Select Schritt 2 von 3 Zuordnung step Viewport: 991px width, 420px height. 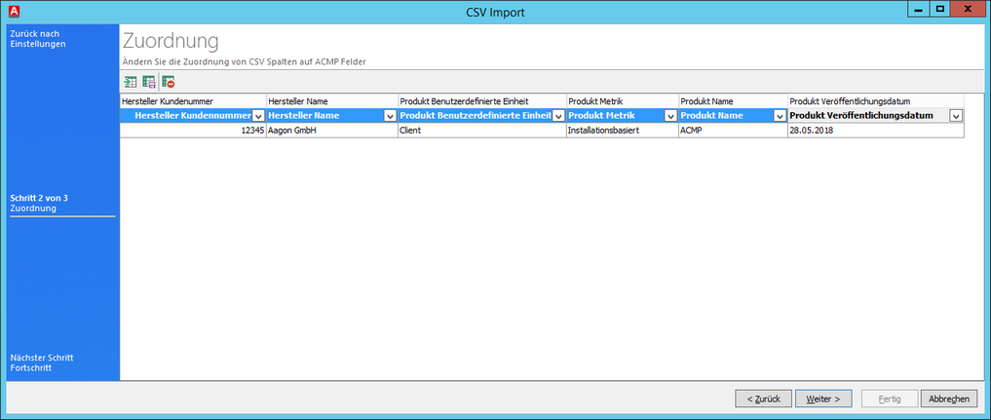[x=39, y=203]
